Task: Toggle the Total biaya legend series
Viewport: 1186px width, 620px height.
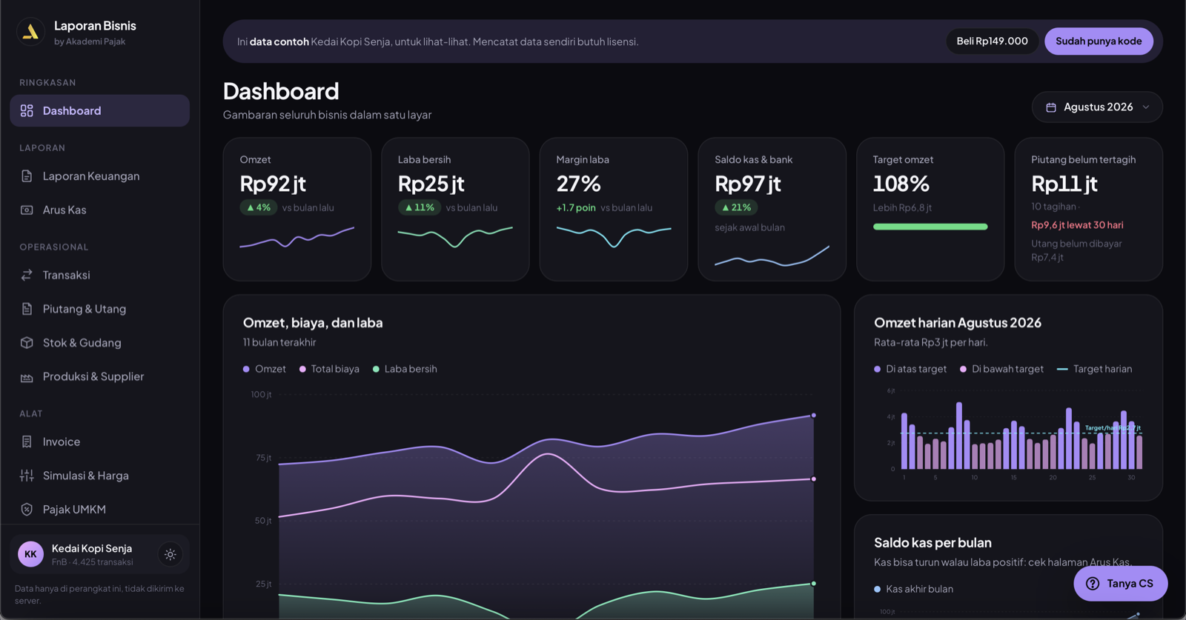Action: [329, 369]
